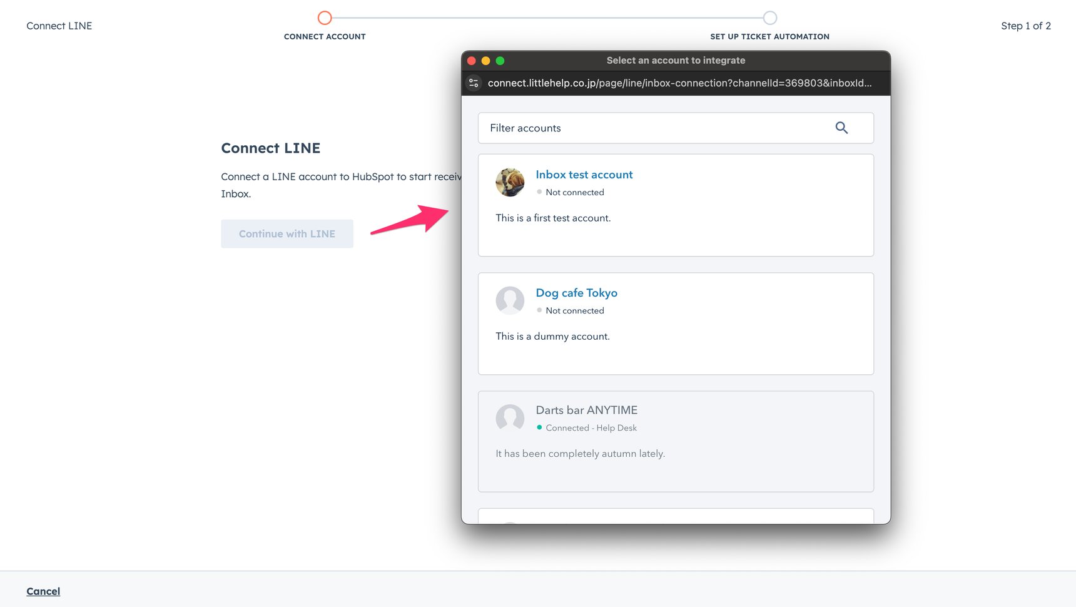The width and height of the screenshot is (1076, 607).
Task: Click the progress bar between the two steps
Action: coord(547,18)
